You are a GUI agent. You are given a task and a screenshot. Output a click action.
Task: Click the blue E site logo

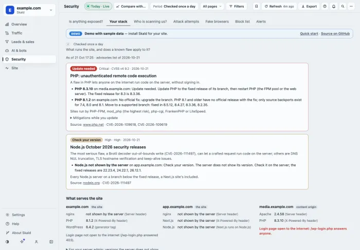[10, 10]
